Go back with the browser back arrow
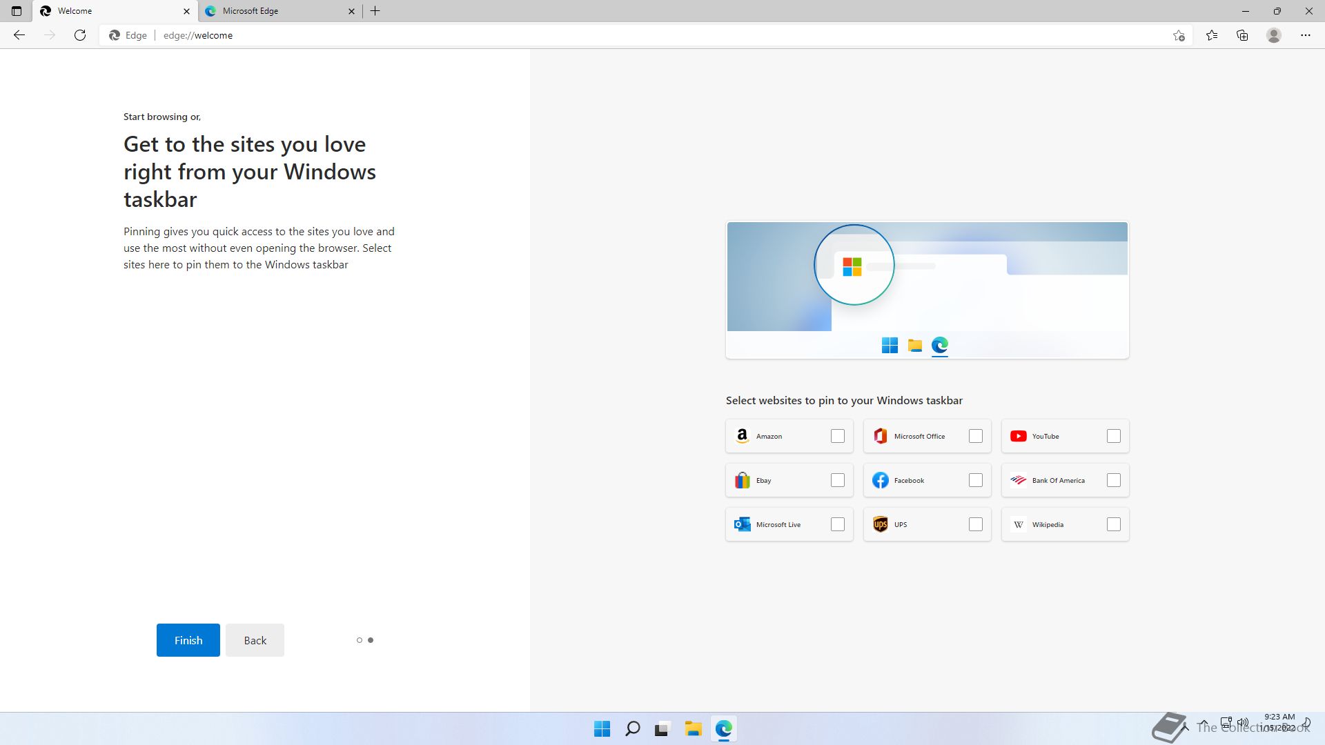1325x745 pixels. click(x=19, y=35)
